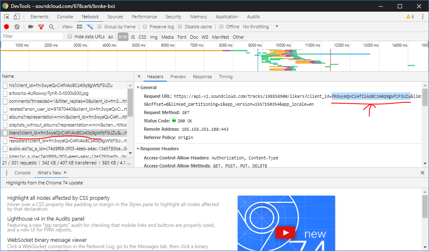Toggle the red filter funnel icon
This screenshot has width=429, height=251.
tap(41, 27)
